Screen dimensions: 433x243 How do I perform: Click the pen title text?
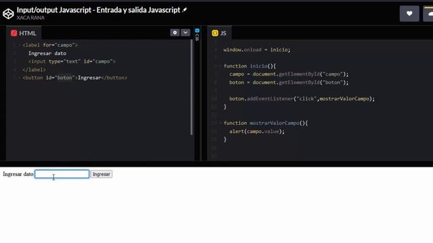click(98, 10)
